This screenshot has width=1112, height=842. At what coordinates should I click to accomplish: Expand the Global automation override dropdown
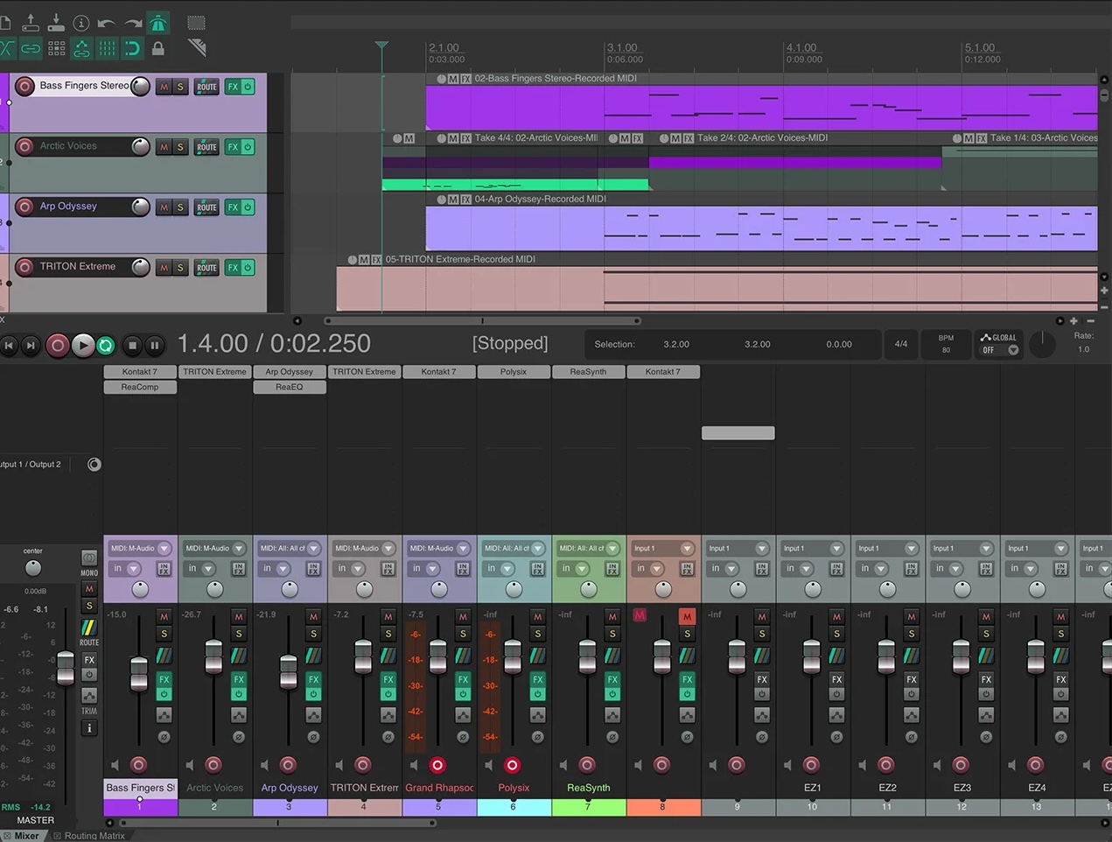coord(1013,350)
